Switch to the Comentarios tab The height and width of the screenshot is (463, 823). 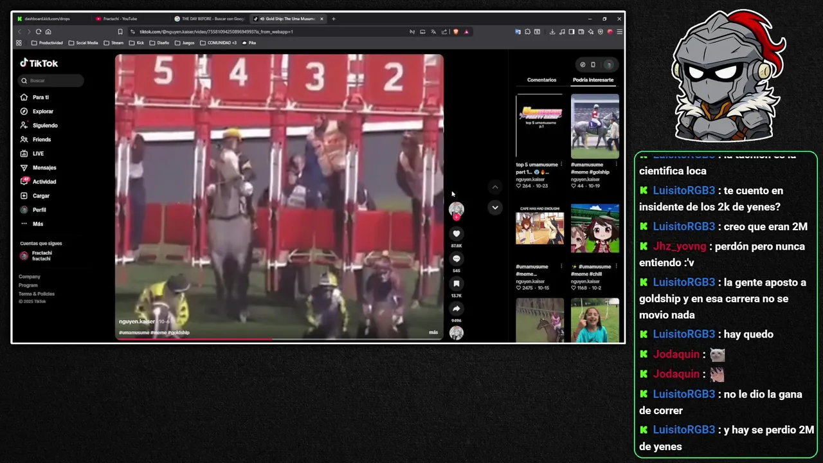pos(541,80)
